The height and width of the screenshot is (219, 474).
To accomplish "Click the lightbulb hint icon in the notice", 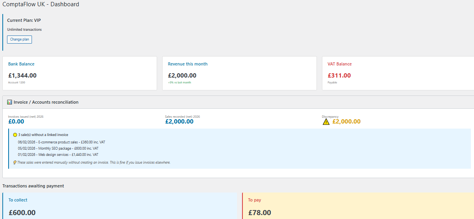I will pos(15,162).
